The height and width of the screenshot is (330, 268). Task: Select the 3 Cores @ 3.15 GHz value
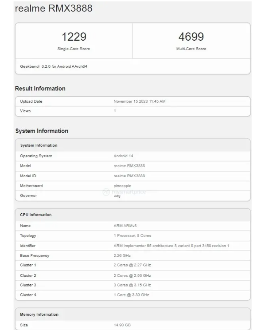tap(133, 285)
